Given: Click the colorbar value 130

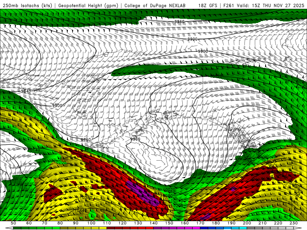Looking at the screenshot, I should coord(138,223).
